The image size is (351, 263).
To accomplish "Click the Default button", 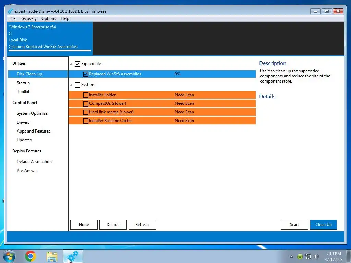I will click(113, 225).
